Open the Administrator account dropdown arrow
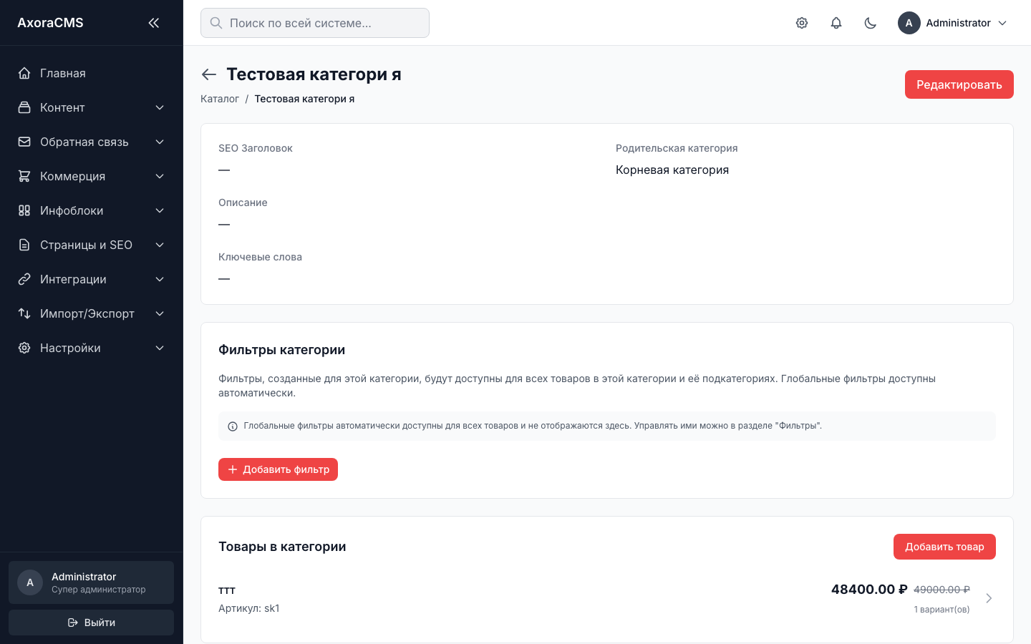The width and height of the screenshot is (1031, 644). [x=1002, y=23]
